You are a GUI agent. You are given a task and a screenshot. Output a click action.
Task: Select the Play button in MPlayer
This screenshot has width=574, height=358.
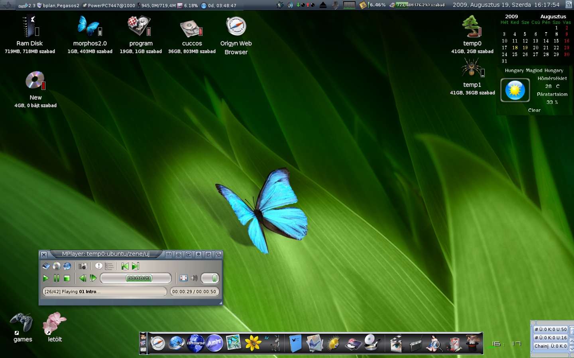(46, 278)
